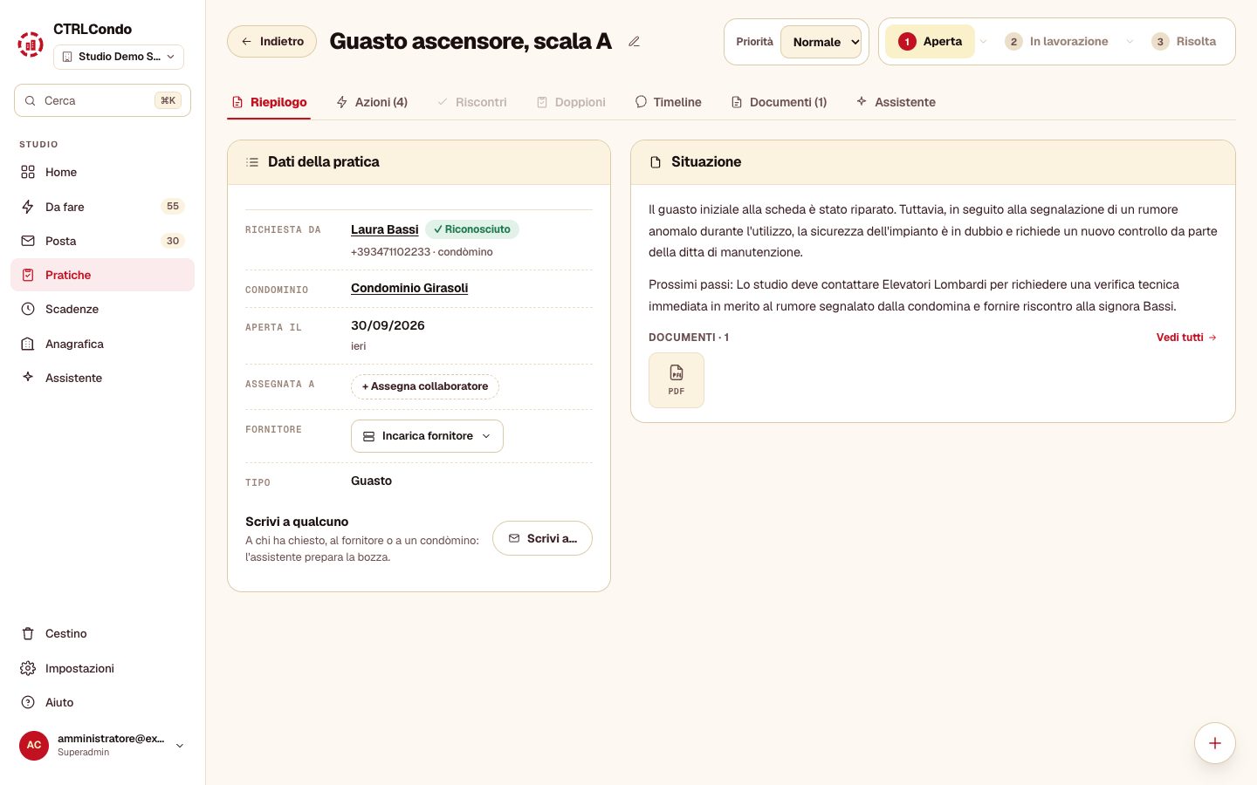Open Home in the sidebar

(x=102, y=172)
